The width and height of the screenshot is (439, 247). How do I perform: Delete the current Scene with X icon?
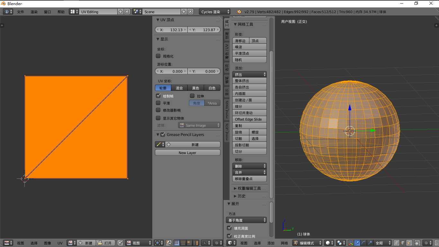pos(190,12)
